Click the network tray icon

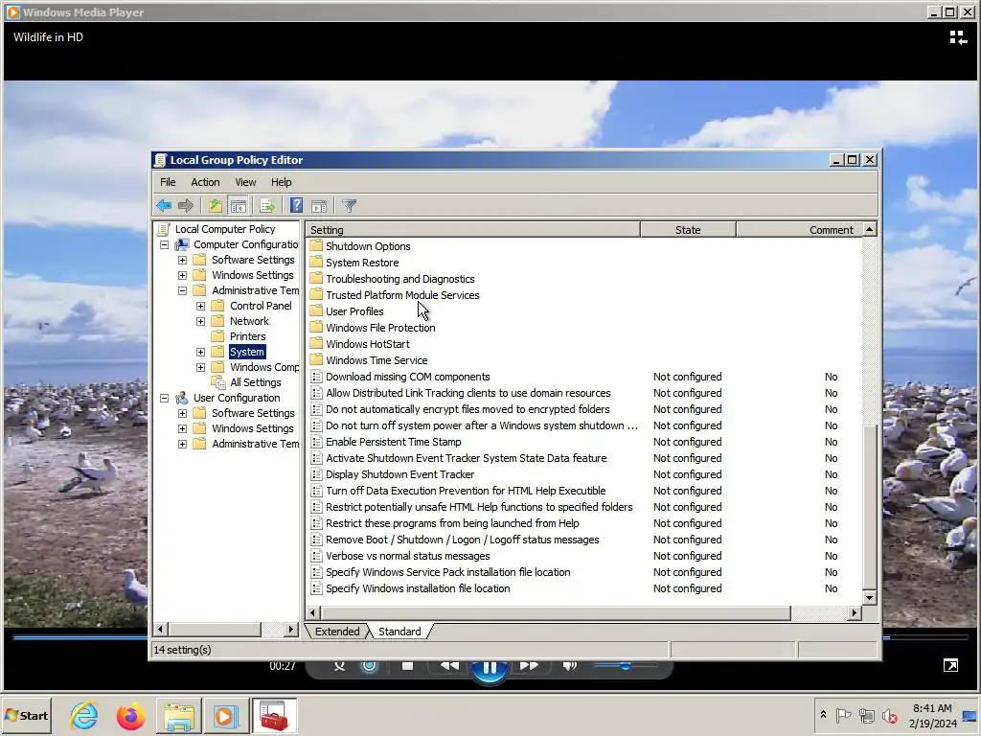click(x=867, y=715)
